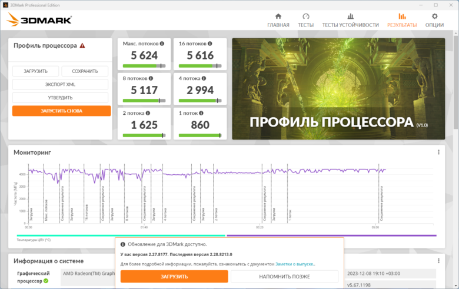
Task: Click the 8 потоков score bar
Action: pyautogui.click(x=144, y=101)
